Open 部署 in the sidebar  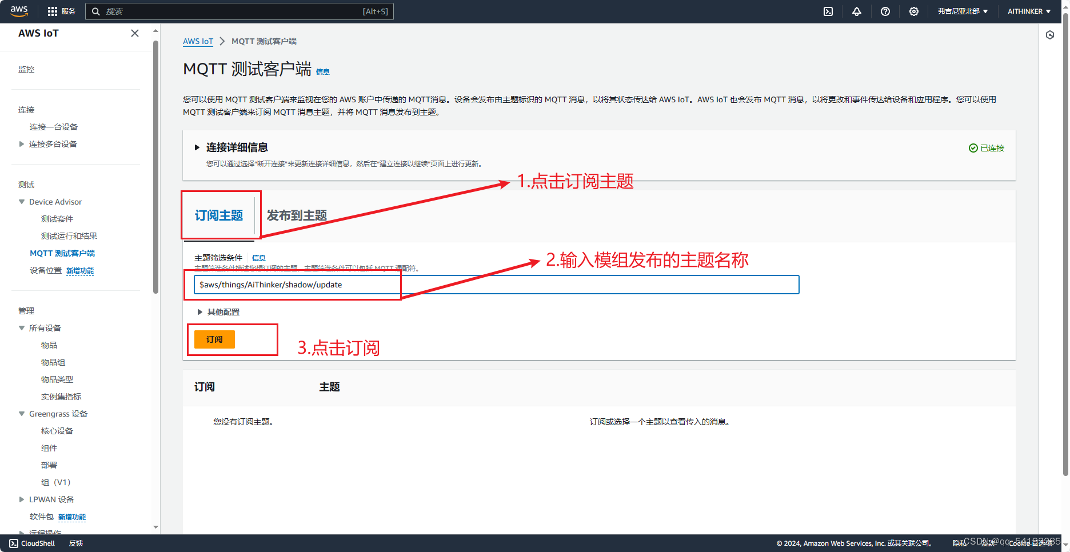(49, 465)
